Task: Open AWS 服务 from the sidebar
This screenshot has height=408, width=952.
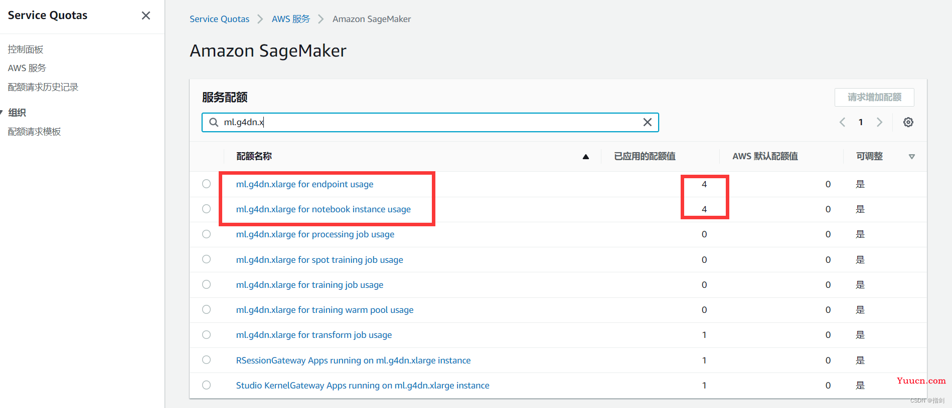Action: (27, 68)
